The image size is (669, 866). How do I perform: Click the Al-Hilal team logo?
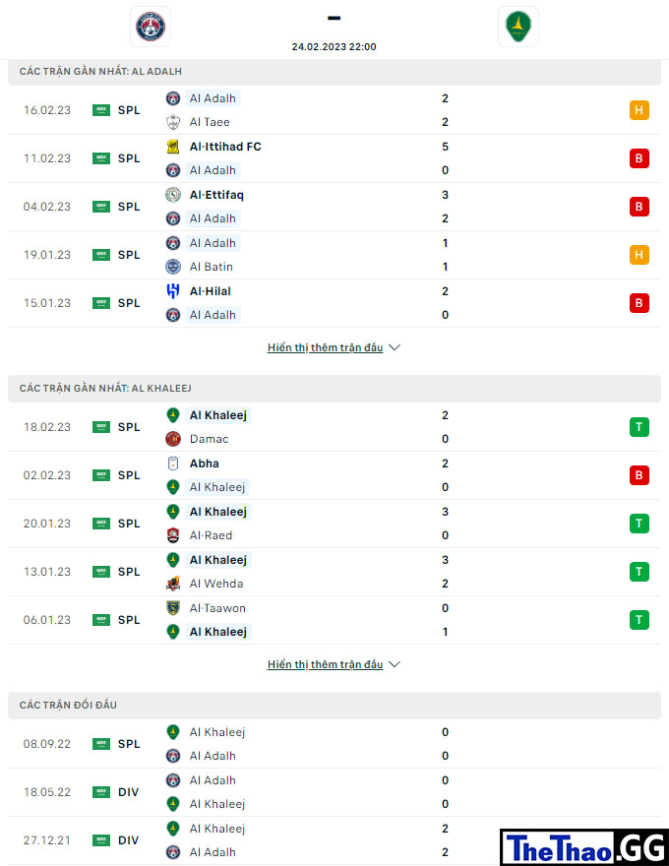173,291
